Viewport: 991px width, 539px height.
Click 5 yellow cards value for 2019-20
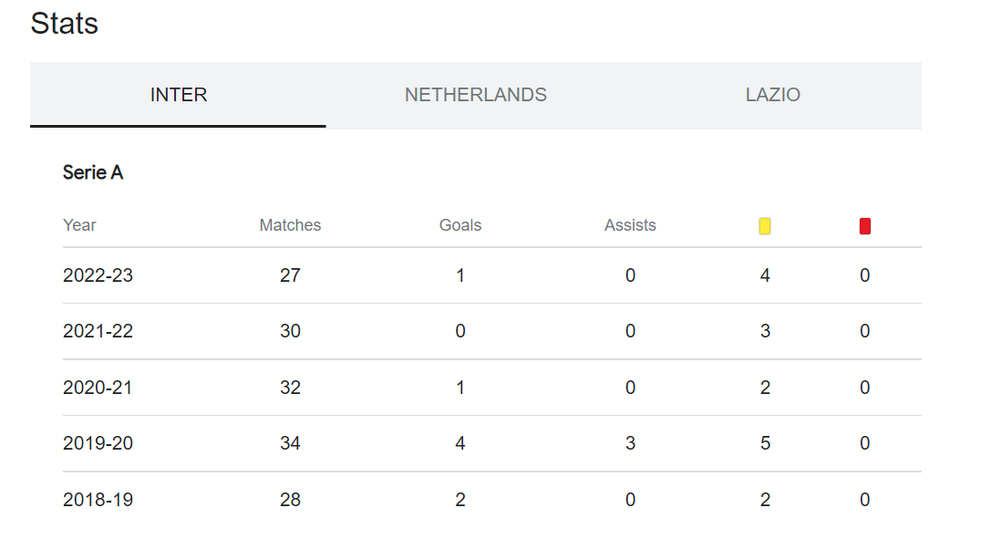(x=765, y=443)
